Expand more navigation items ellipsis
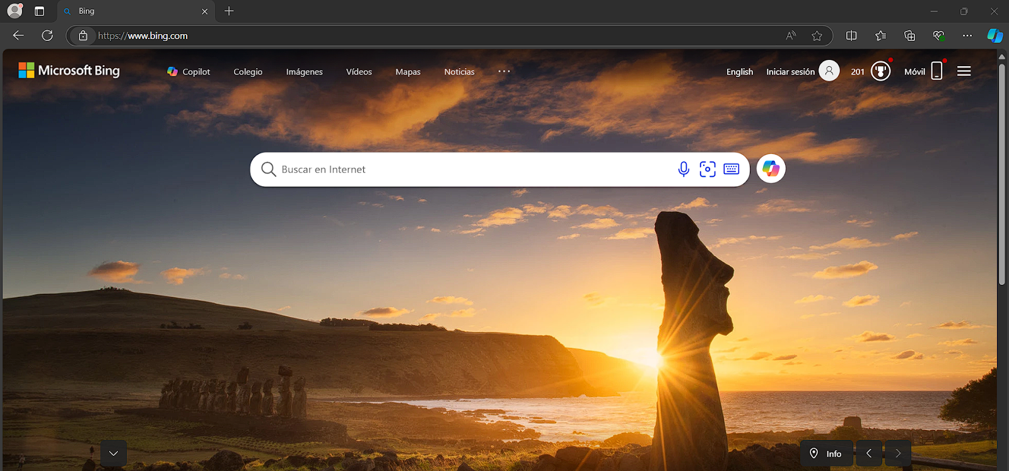Viewport: 1009px width, 471px height. tap(504, 71)
